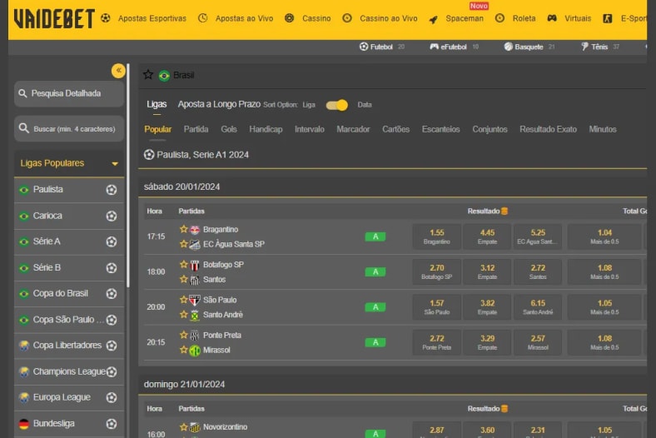Favorite the Mirassol team star
This screenshot has height=438, width=656.
coord(183,349)
